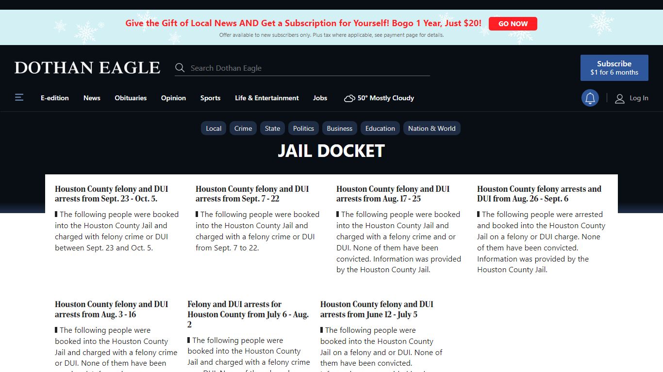Screen dimensions: 663x372
Task: Select the Crime category pill
Action: [x=243, y=128]
